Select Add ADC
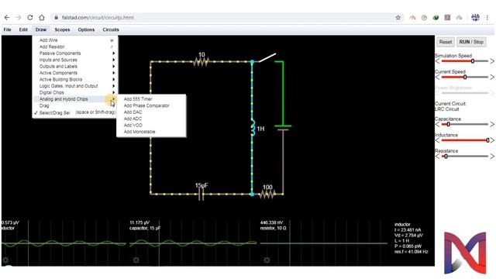This screenshot has height=279, width=496. click(151, 119)
